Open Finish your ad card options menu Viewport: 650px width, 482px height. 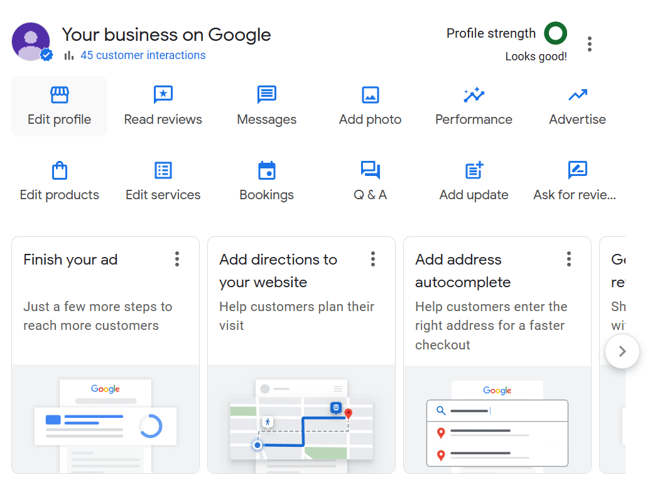click(177, 259)
